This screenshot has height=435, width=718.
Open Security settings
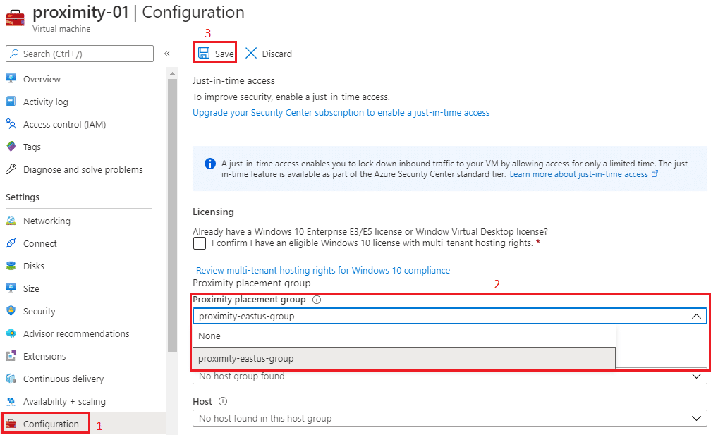39,312
